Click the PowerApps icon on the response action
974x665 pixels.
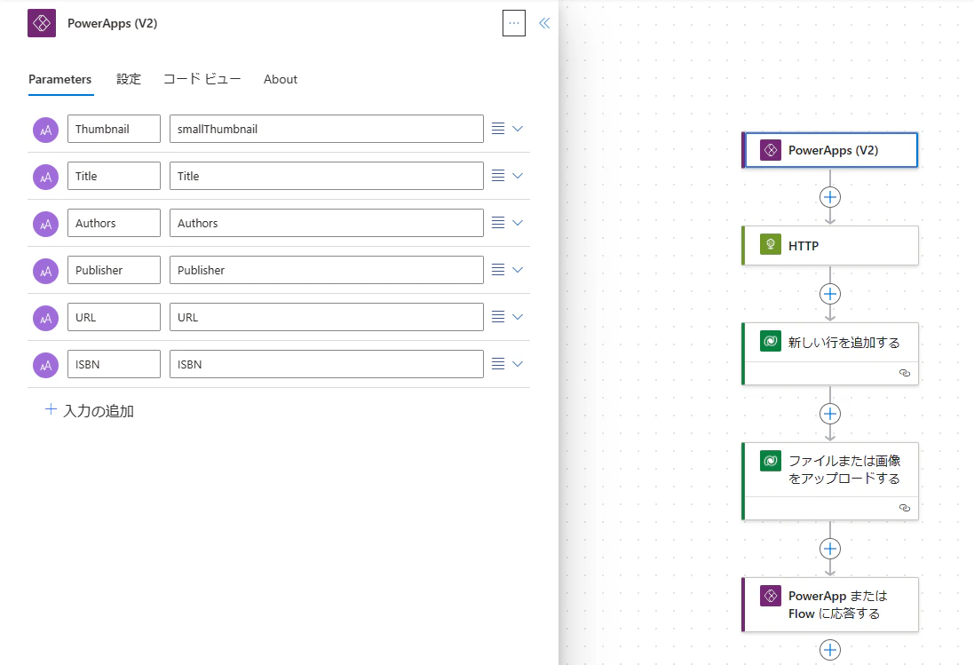pyautogui.click(x=771, y=596)
